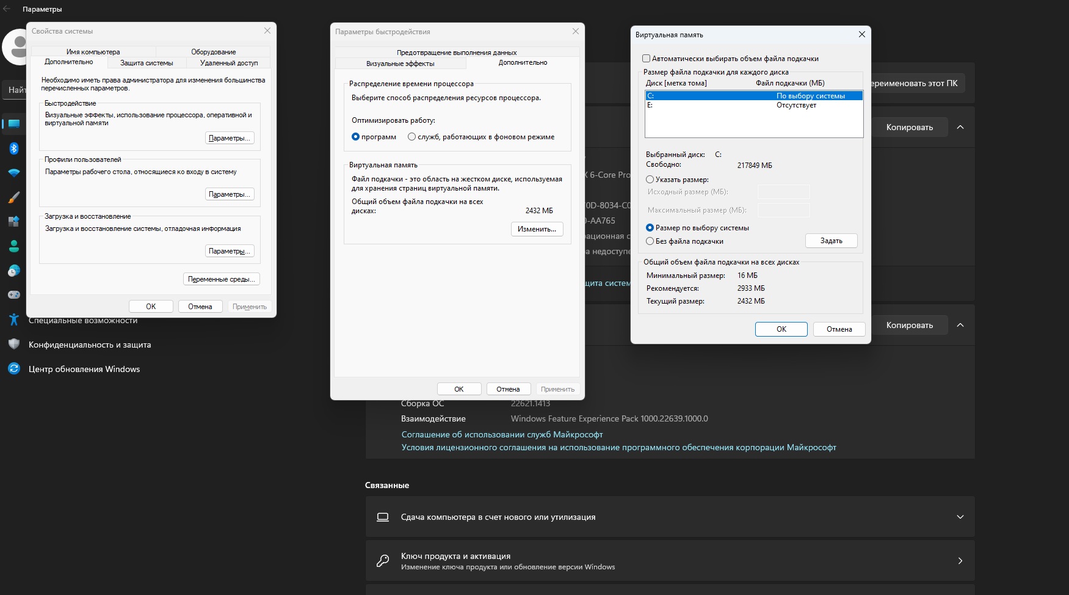
Task: Select drive E: row in paging list
Action: [754, 105]
